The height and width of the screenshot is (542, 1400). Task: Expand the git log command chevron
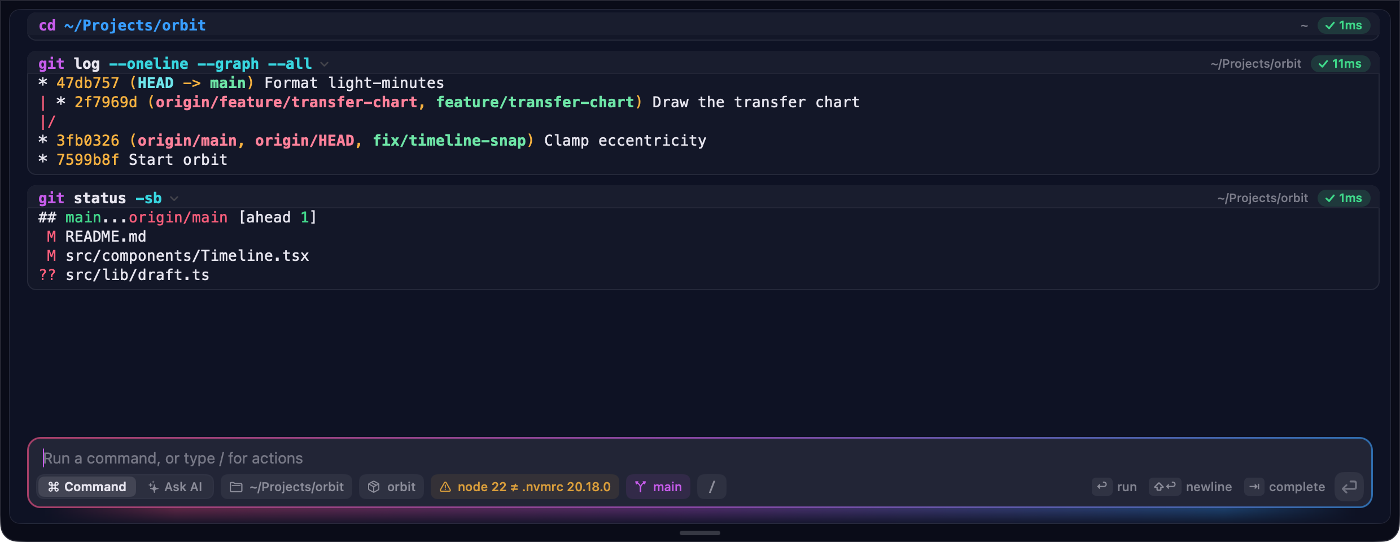(x=325, y=64)
